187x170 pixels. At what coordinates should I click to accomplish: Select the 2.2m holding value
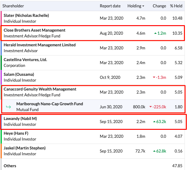[x=141, y=122]
